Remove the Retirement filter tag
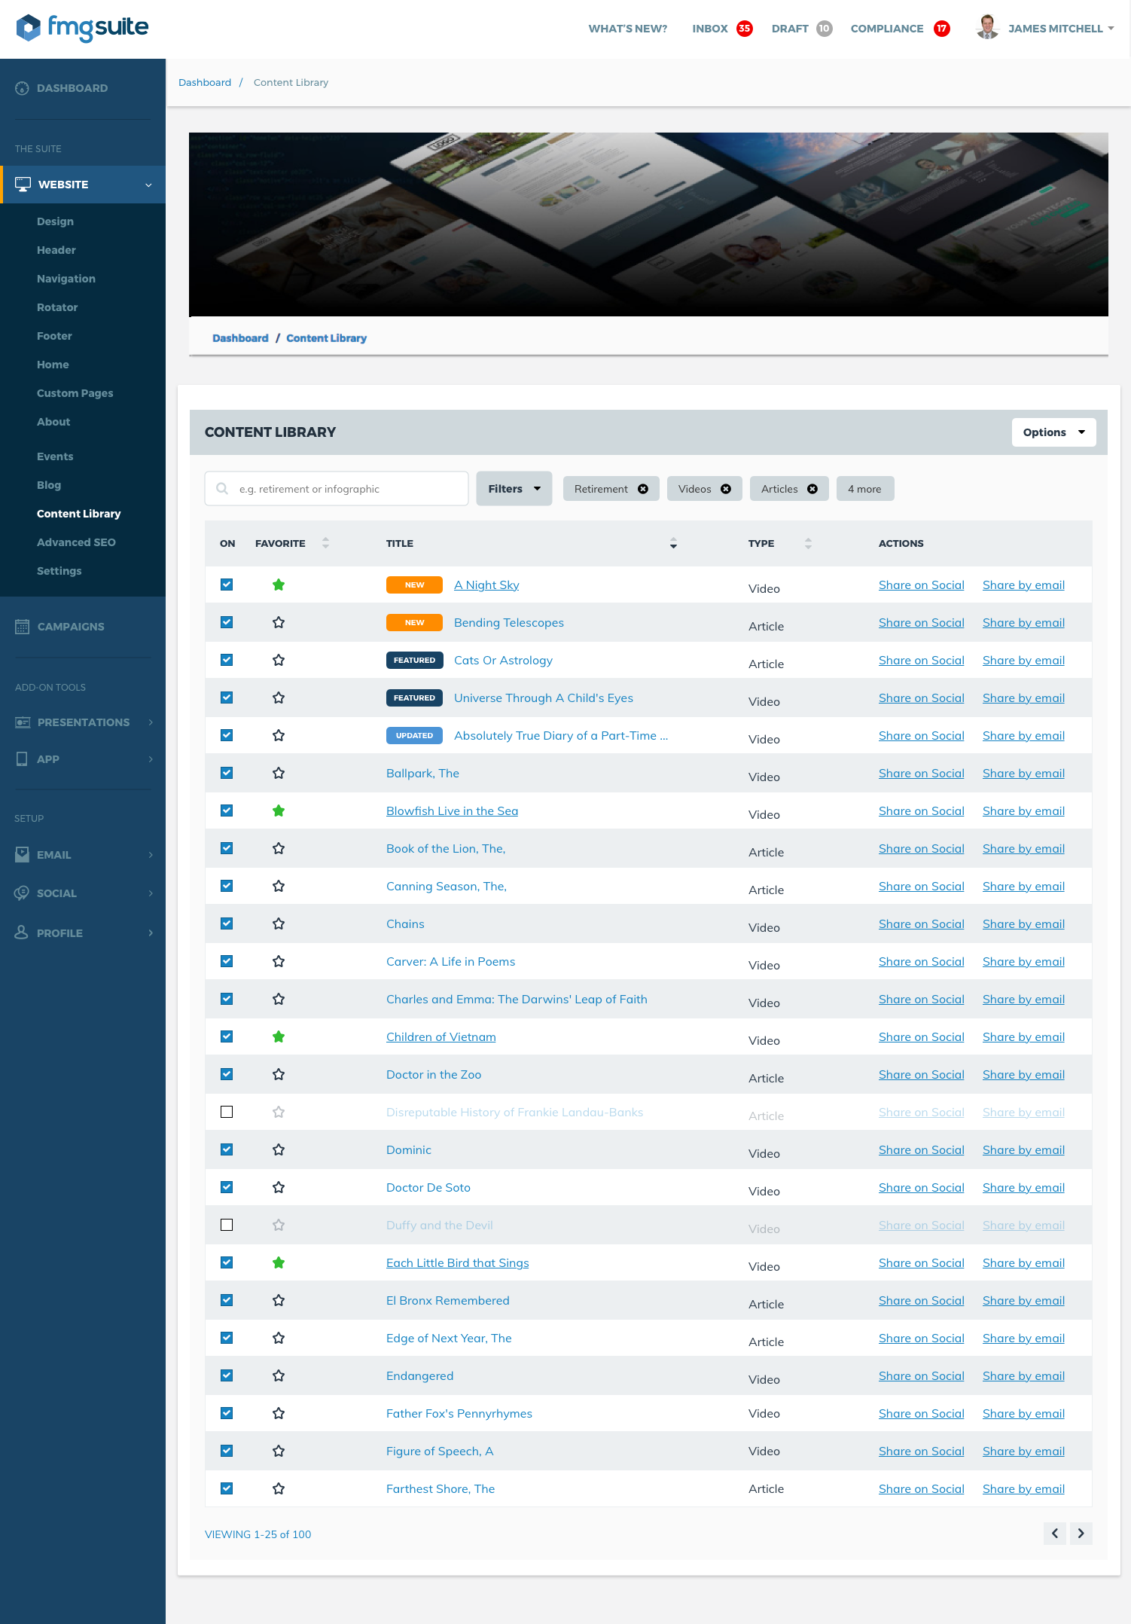Screen dimensions: 1131x1624 643,489
